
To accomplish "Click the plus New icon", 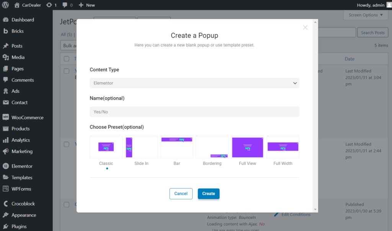I will [x=81, y=5].
